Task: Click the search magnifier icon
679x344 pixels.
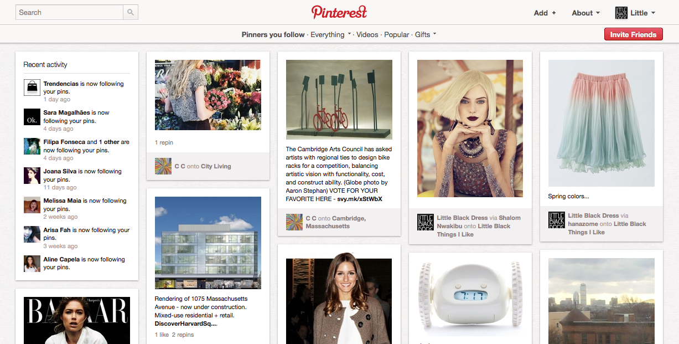Action: (x=131, y=12)
